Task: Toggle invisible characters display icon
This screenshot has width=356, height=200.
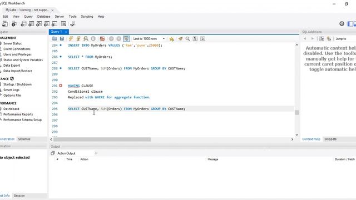Action: click(x=195, y=39)
